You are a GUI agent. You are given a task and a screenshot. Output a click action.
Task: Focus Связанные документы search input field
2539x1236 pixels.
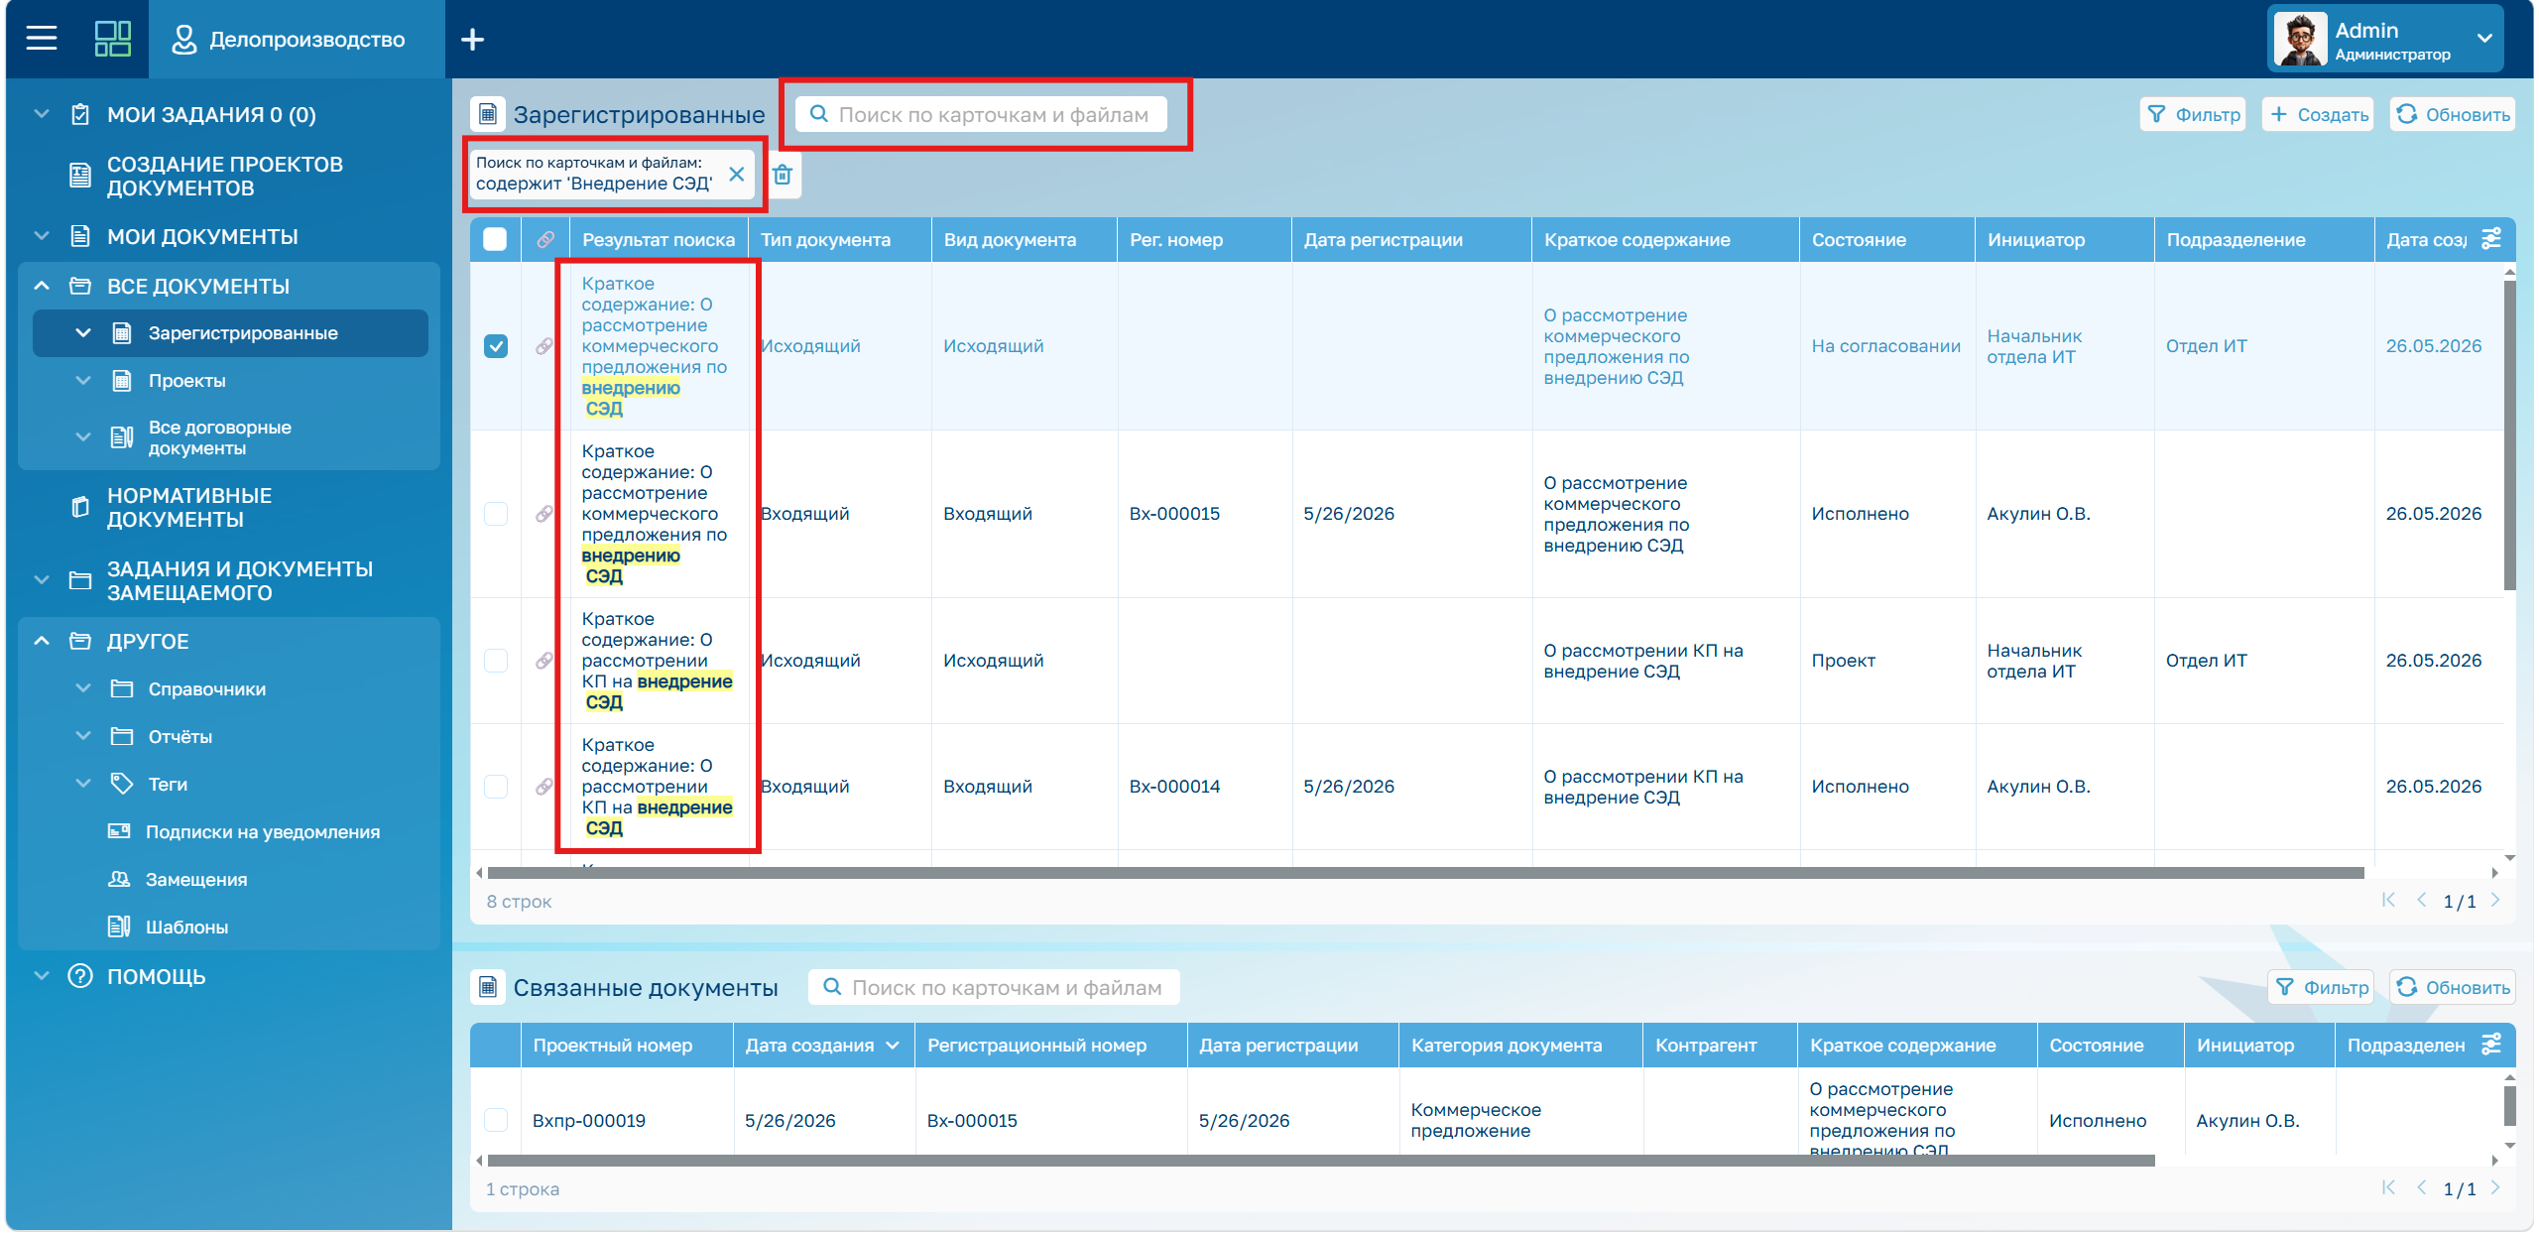(x=995, y=987)
